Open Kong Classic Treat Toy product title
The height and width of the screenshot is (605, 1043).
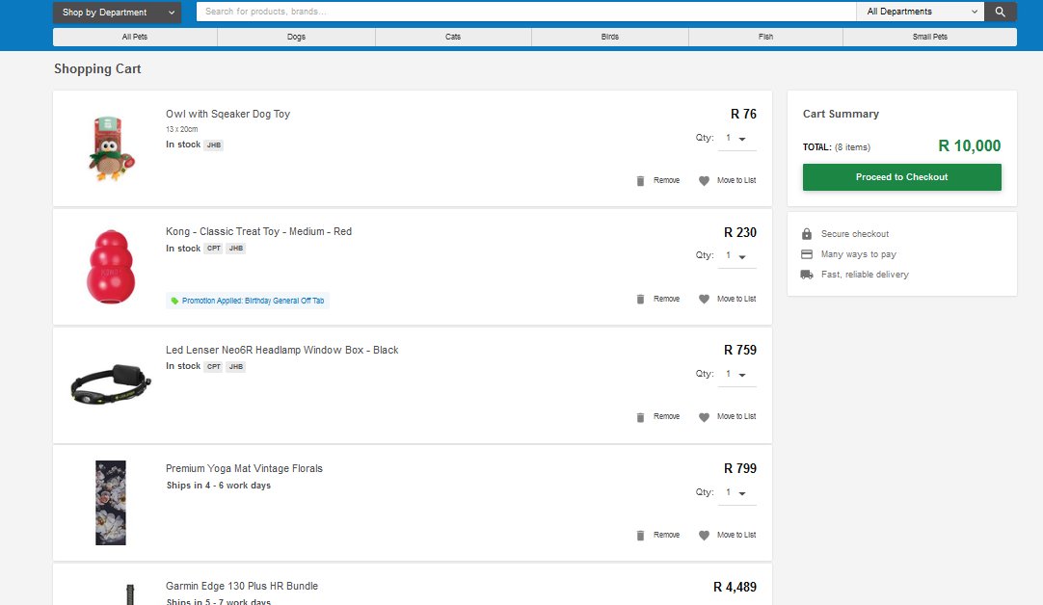tap(258, 231)
